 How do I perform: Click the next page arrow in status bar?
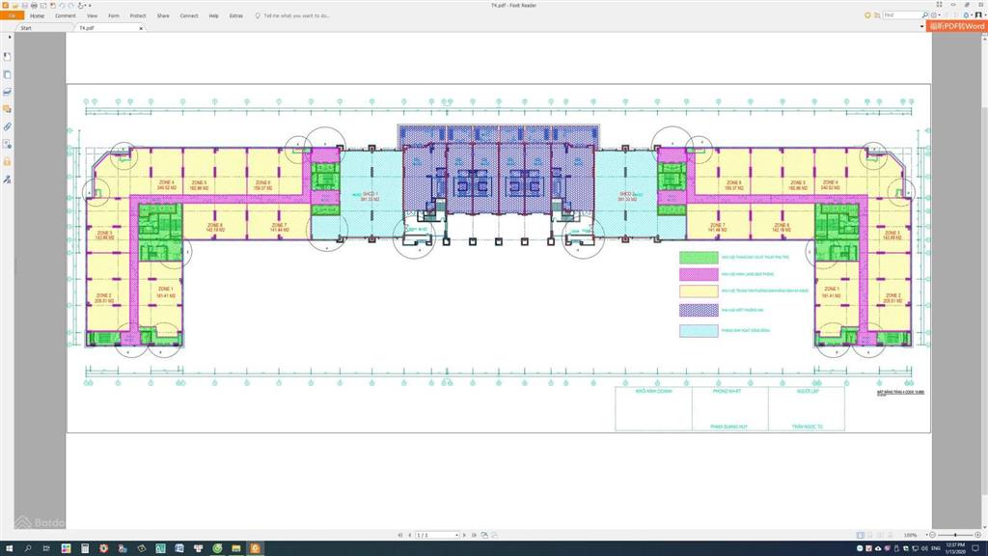click(x=464, y=535)
